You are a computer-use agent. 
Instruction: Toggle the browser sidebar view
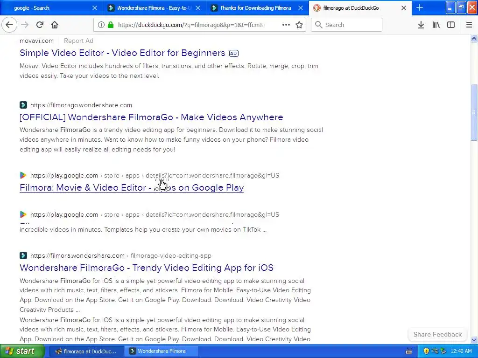pyautogui.click(x=451, y=25)
